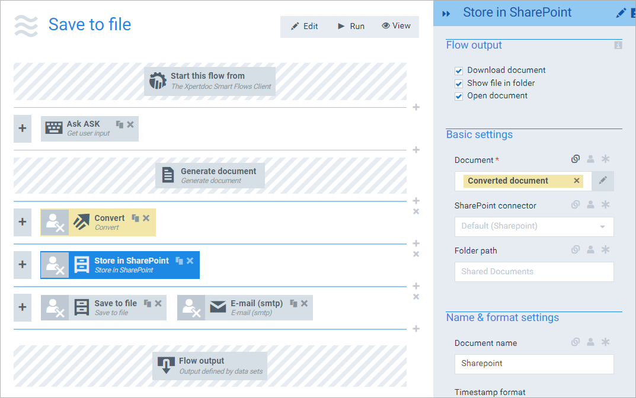The height and width of the screenshot is (398, 636).
Task: Click the user icon next to SharePoint connector
Action: [x=590, y=205]
